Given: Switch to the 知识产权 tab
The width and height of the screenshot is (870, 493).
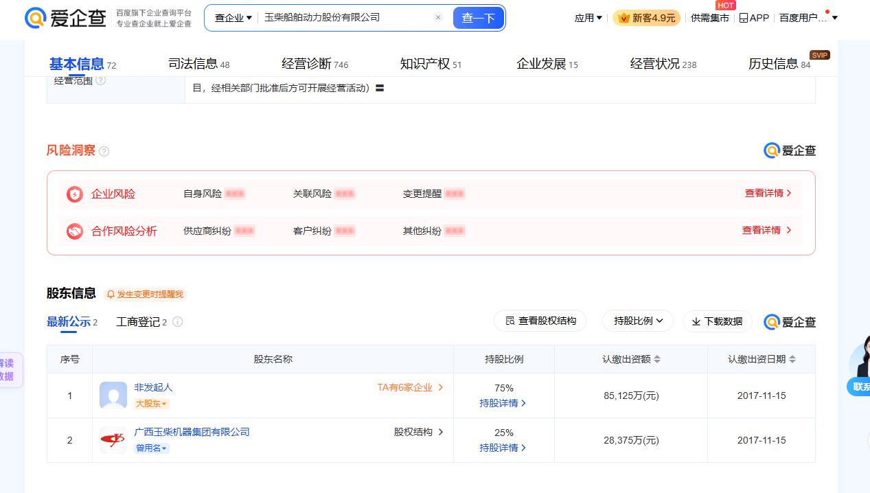Looking at the screenshot, I should click(x=431, y=64).
